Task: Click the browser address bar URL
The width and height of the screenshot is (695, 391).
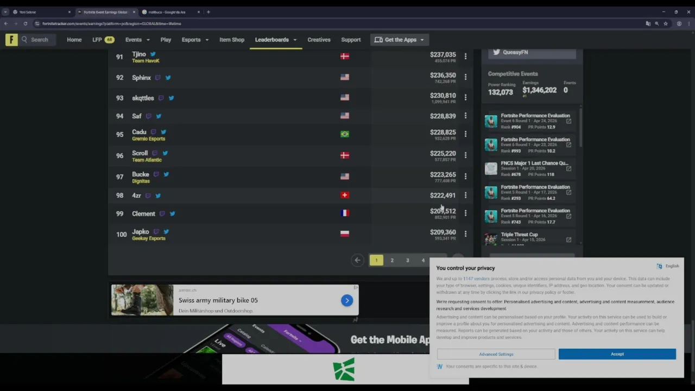Action: pyautogui.click(x=111, y=23)
